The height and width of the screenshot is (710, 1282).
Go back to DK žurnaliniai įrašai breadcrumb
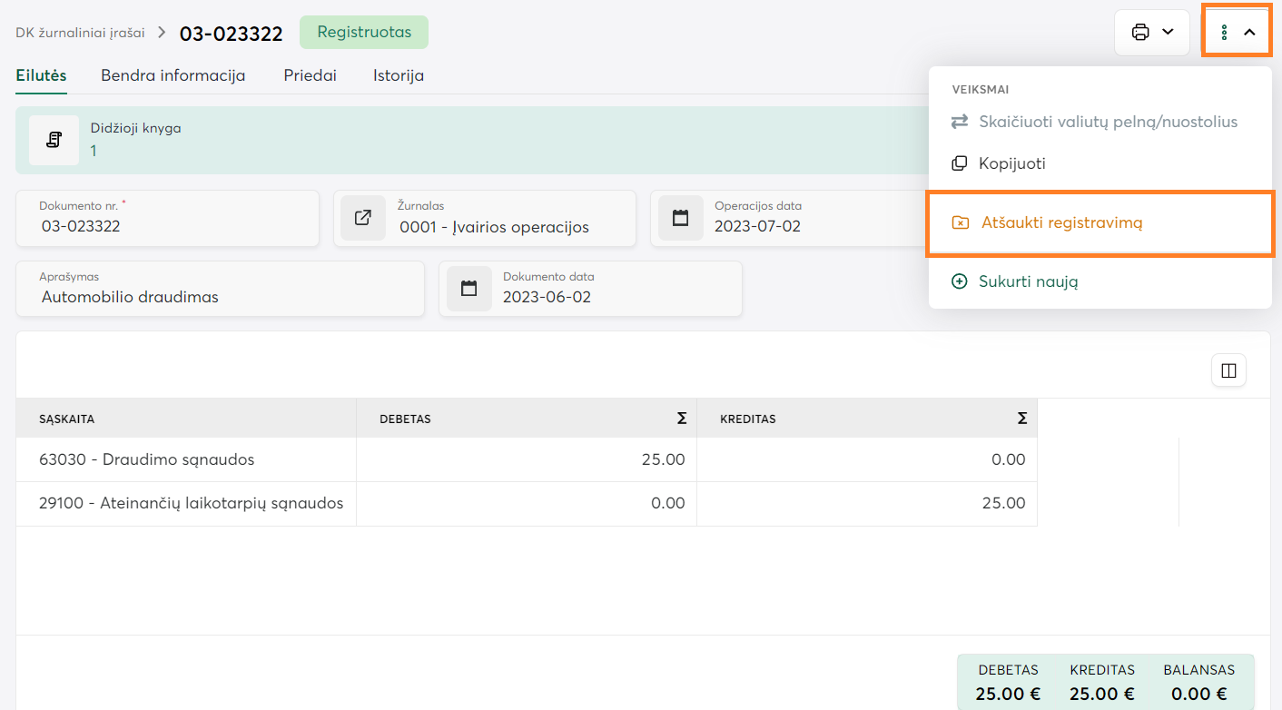tap(80, 33)
